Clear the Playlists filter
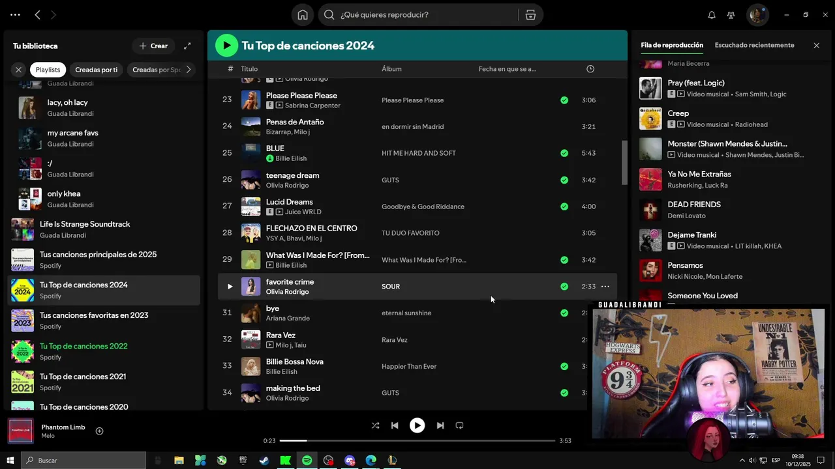835x469 pixels. tap(18, 70)
